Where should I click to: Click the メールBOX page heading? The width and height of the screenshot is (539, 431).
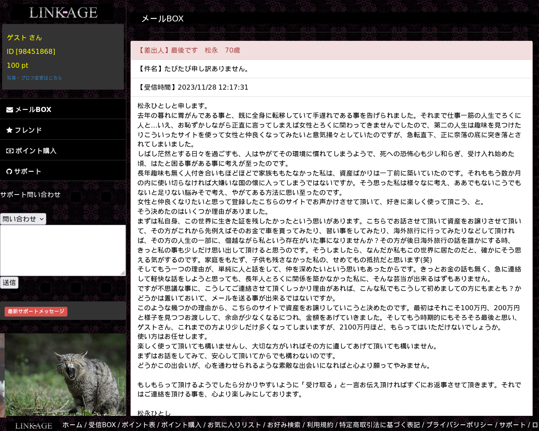[x=163, y=19]
